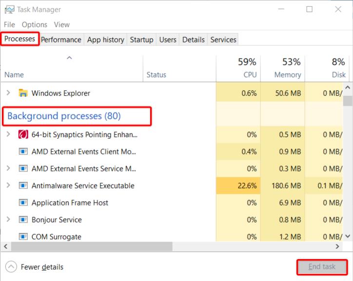Image resolution: width=353 pixels, height=281 pixels.
Task: Select the Application Frame Host name
Action: [x=70, y=203]
